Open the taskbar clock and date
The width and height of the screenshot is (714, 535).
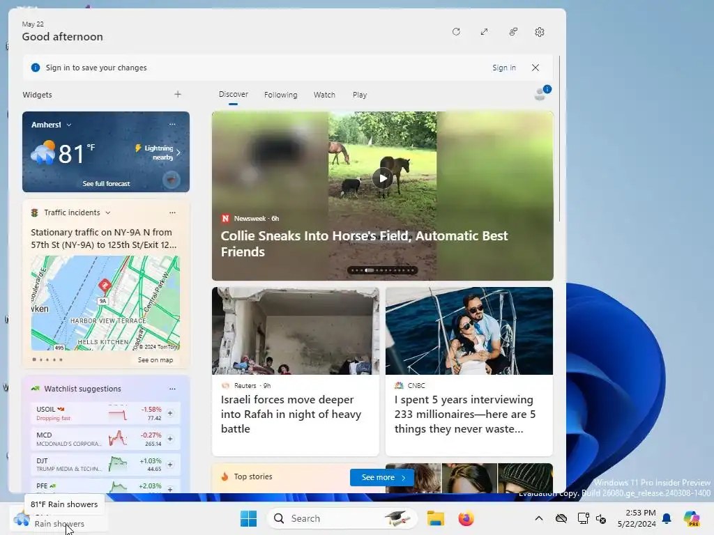[637, 518]
